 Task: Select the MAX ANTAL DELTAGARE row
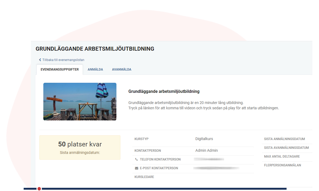click(282, 157)
